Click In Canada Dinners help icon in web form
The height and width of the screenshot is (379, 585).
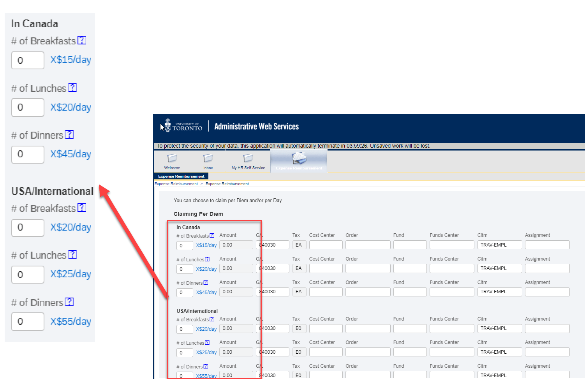(206, 283)
